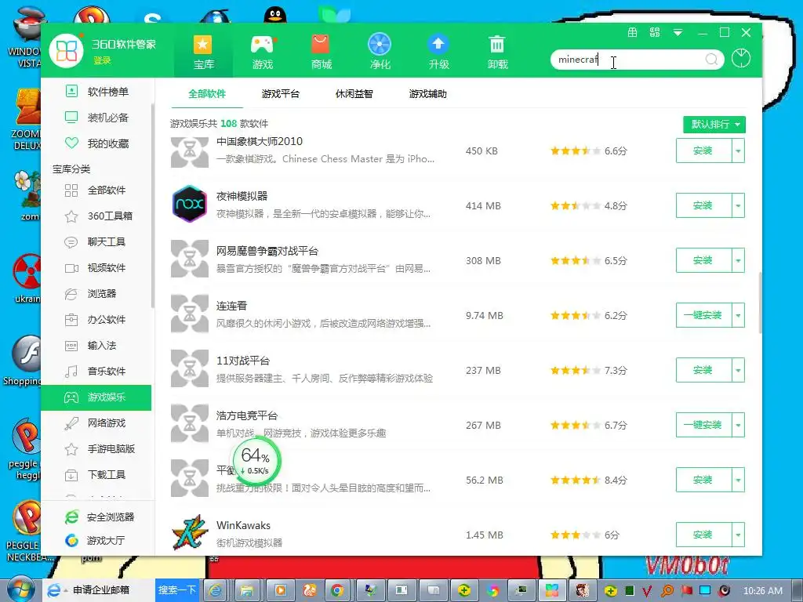Click the WinKawaks title text
The height and width of the screenshot is (602, 803).
(x=243, y=525)
